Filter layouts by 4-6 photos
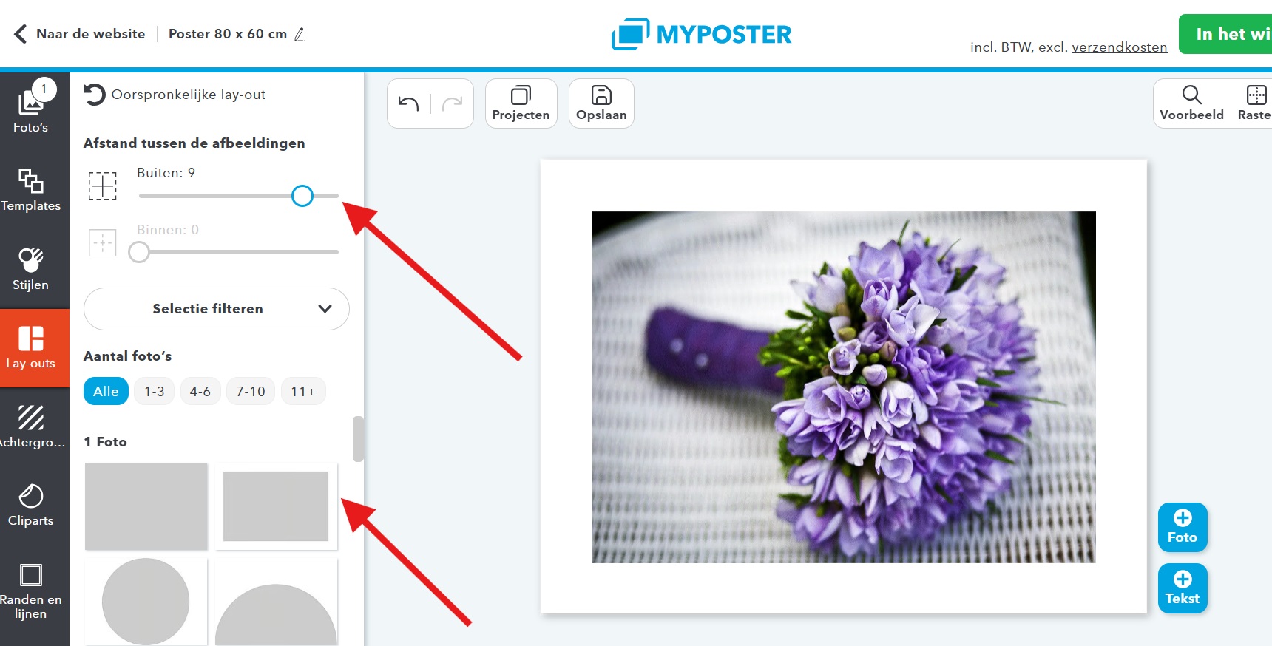 click(200, 391)
